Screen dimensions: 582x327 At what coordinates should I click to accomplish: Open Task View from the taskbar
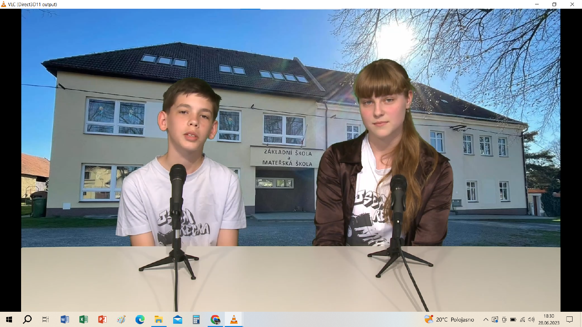pos(45,319)
